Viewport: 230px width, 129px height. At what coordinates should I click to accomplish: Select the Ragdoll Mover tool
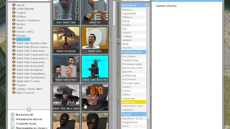(x=134, y=122)
